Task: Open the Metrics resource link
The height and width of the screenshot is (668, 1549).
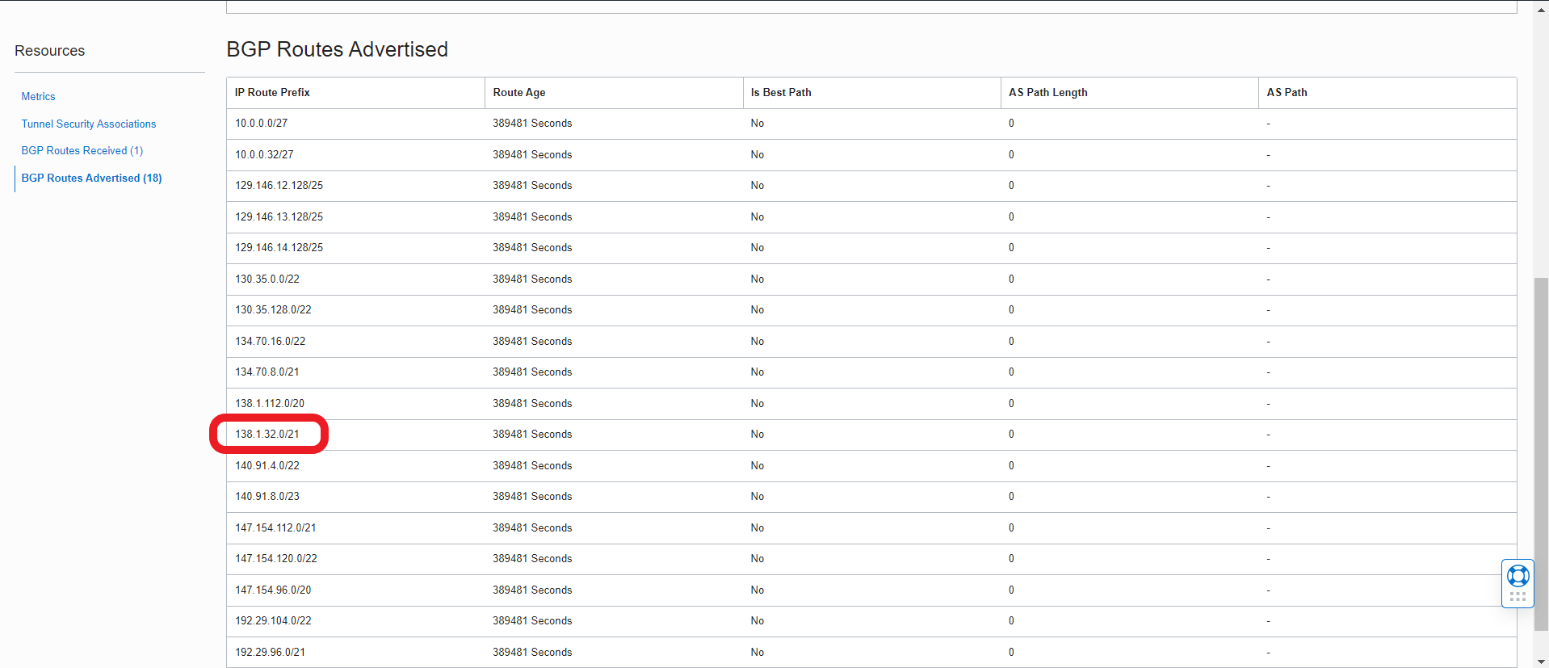Action: tap(38, 96)
